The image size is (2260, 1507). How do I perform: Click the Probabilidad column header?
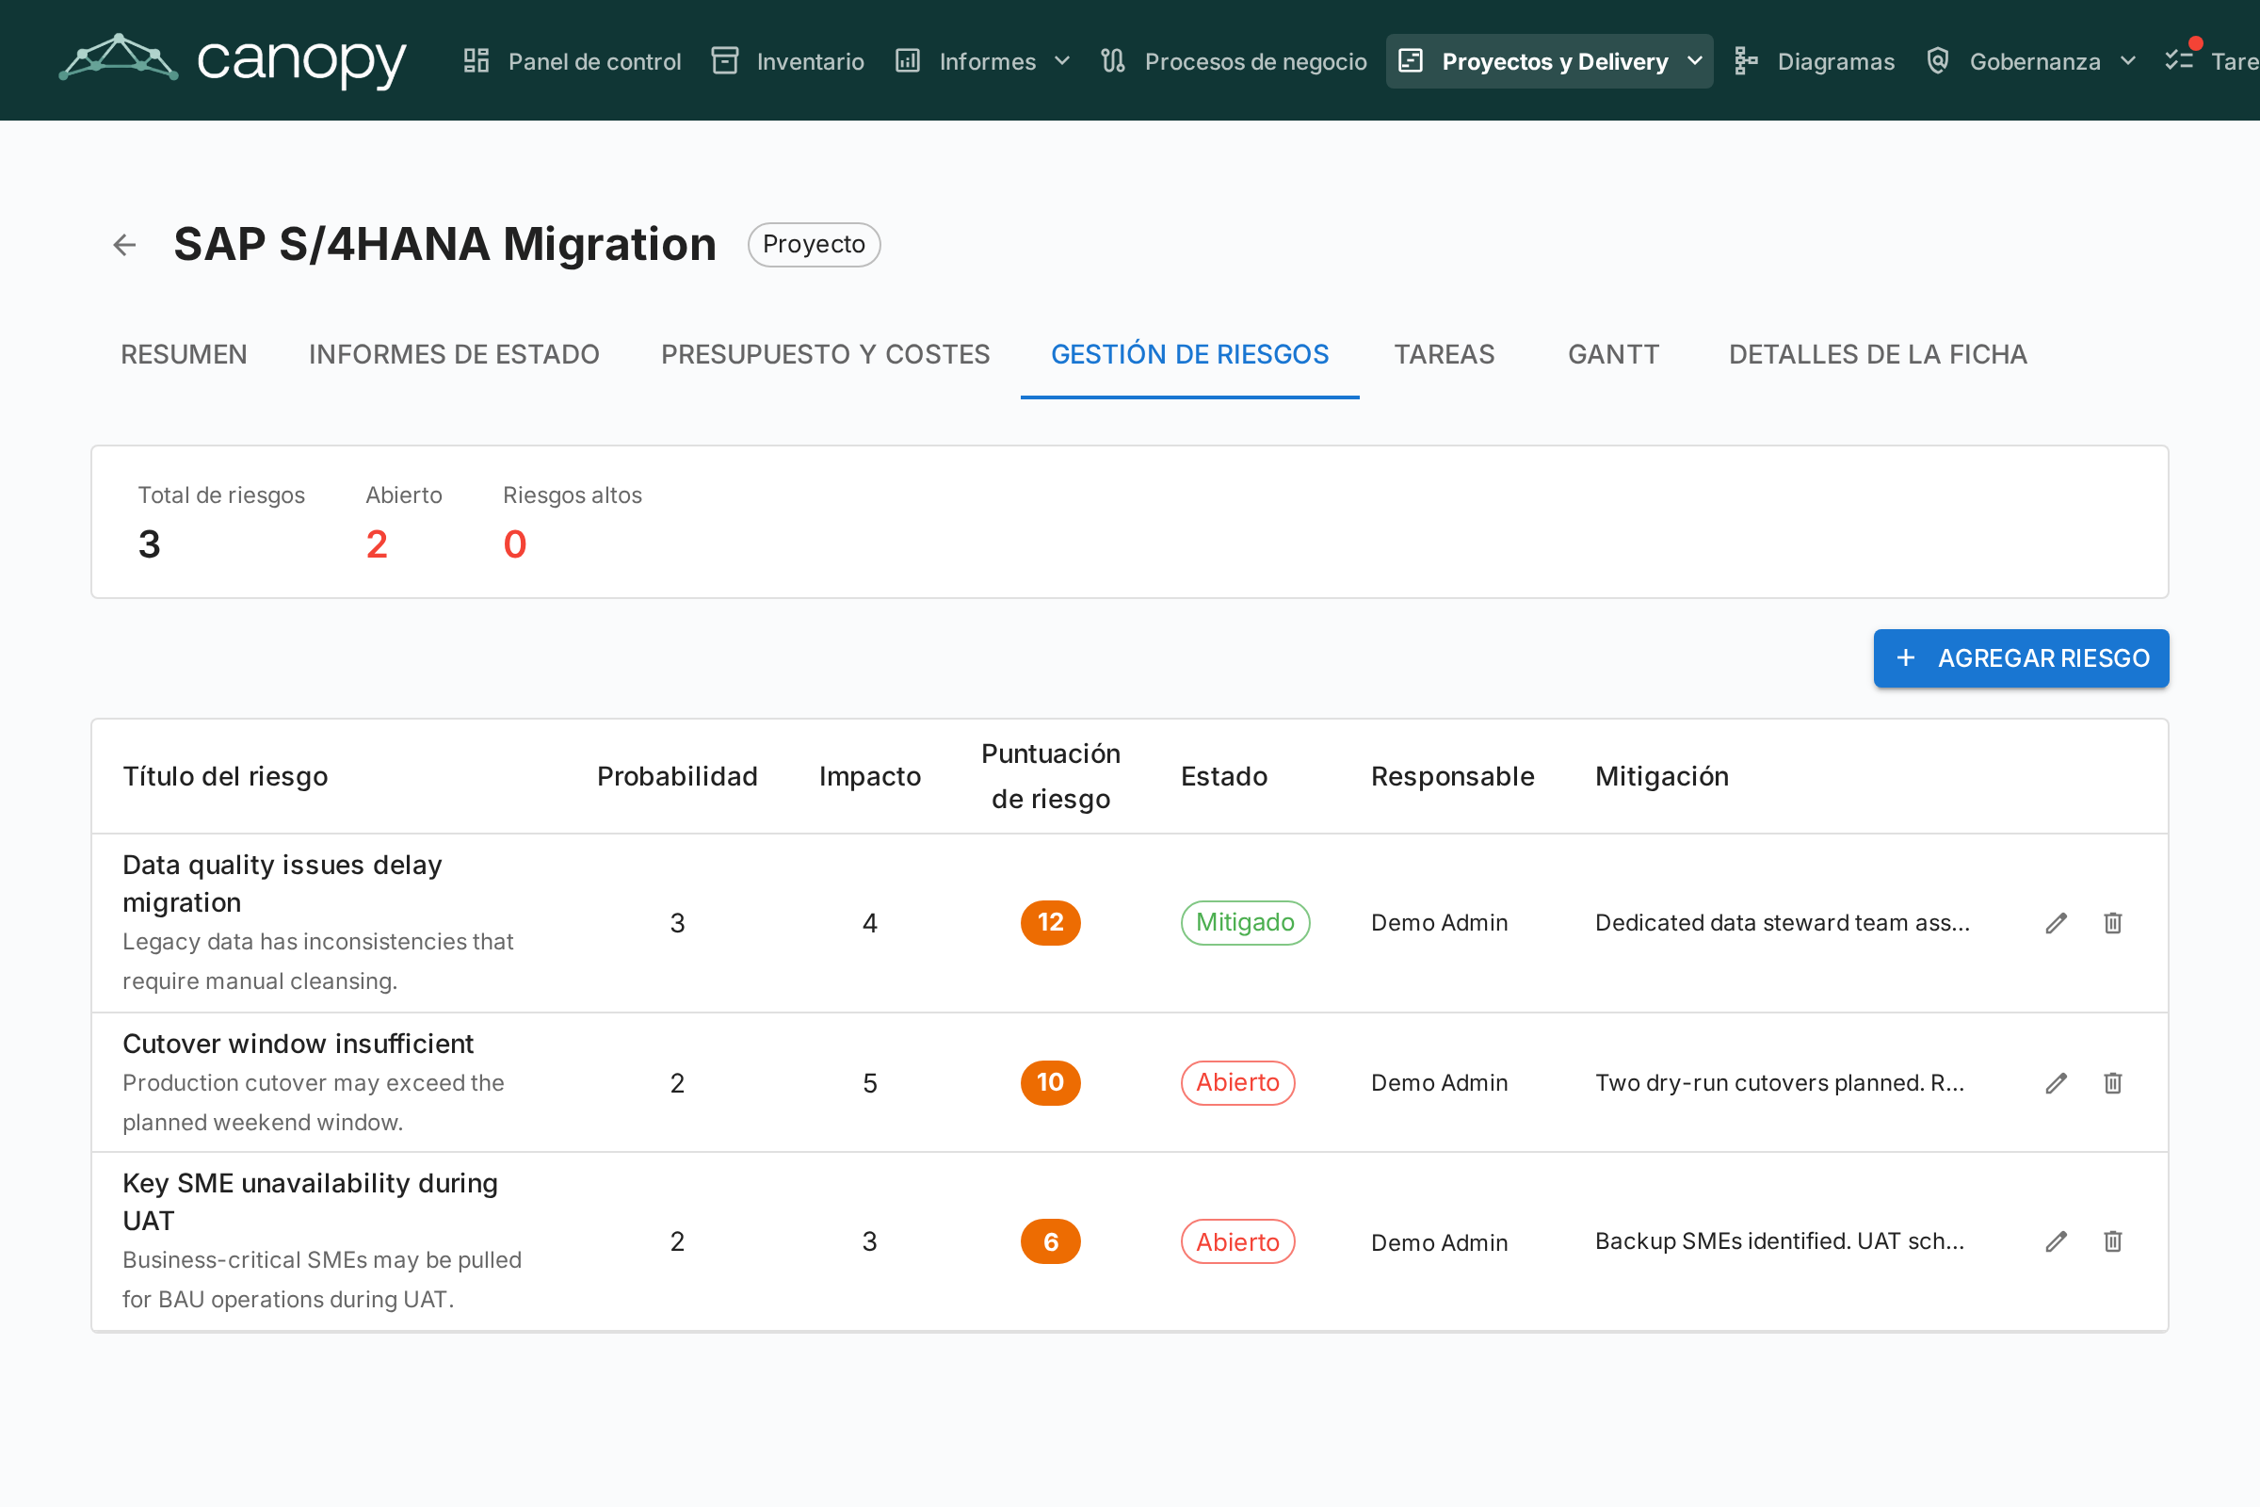coord(677,776)
